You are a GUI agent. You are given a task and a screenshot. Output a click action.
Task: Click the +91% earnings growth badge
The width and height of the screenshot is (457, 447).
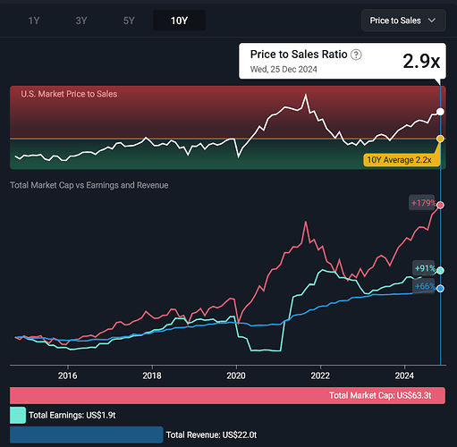(x=423, y=268)
